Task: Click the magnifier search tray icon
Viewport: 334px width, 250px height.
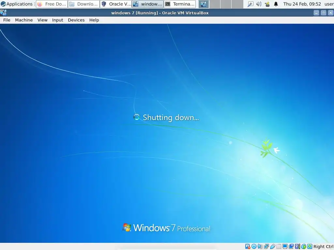Action: click(250, 4)
